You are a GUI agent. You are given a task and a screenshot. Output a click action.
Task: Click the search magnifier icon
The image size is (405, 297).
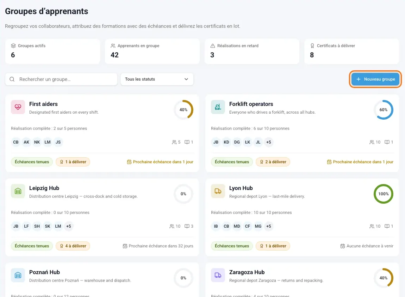click(x=12, y=79)
